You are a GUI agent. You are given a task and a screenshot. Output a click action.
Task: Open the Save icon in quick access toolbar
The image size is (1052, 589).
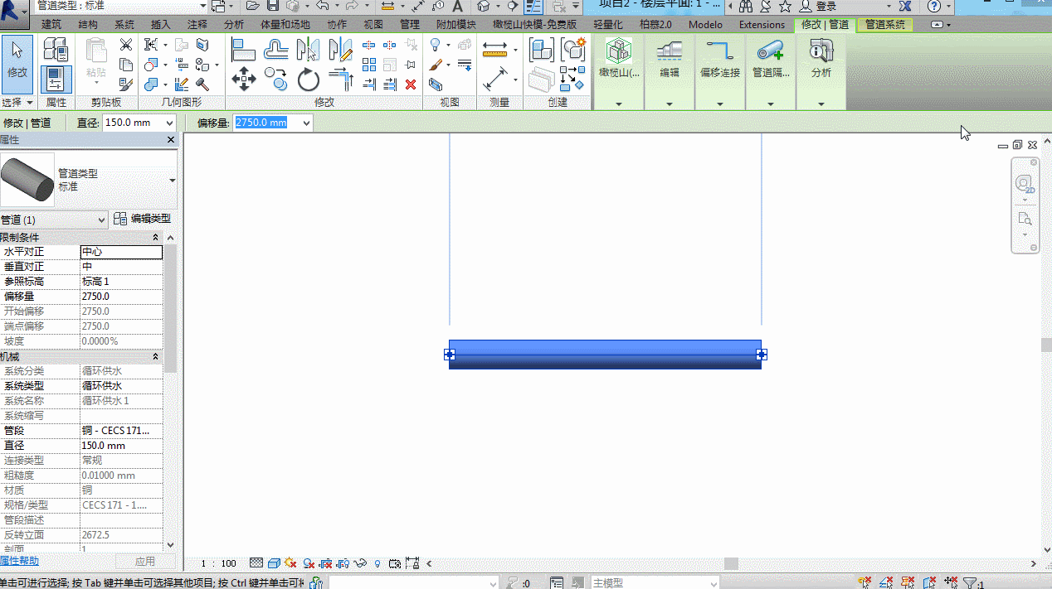[272, 7]
